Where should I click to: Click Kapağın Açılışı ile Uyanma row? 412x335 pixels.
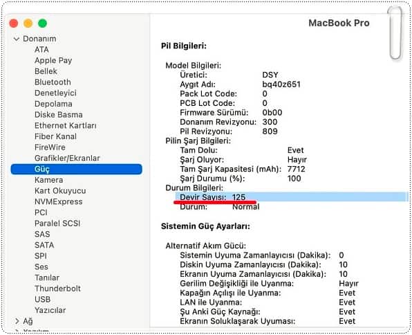(268, 293)
